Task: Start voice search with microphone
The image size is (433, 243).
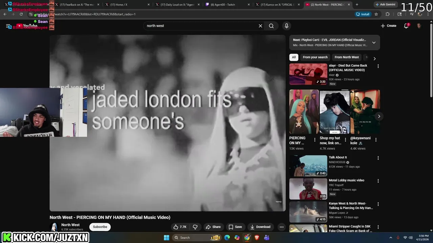Action: tap(287, 26)
